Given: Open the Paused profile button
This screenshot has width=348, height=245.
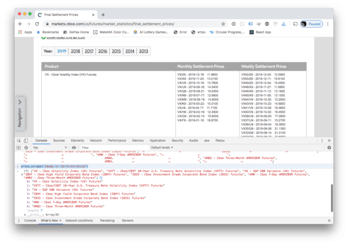Looking at the screenshot, I should 311,24.
